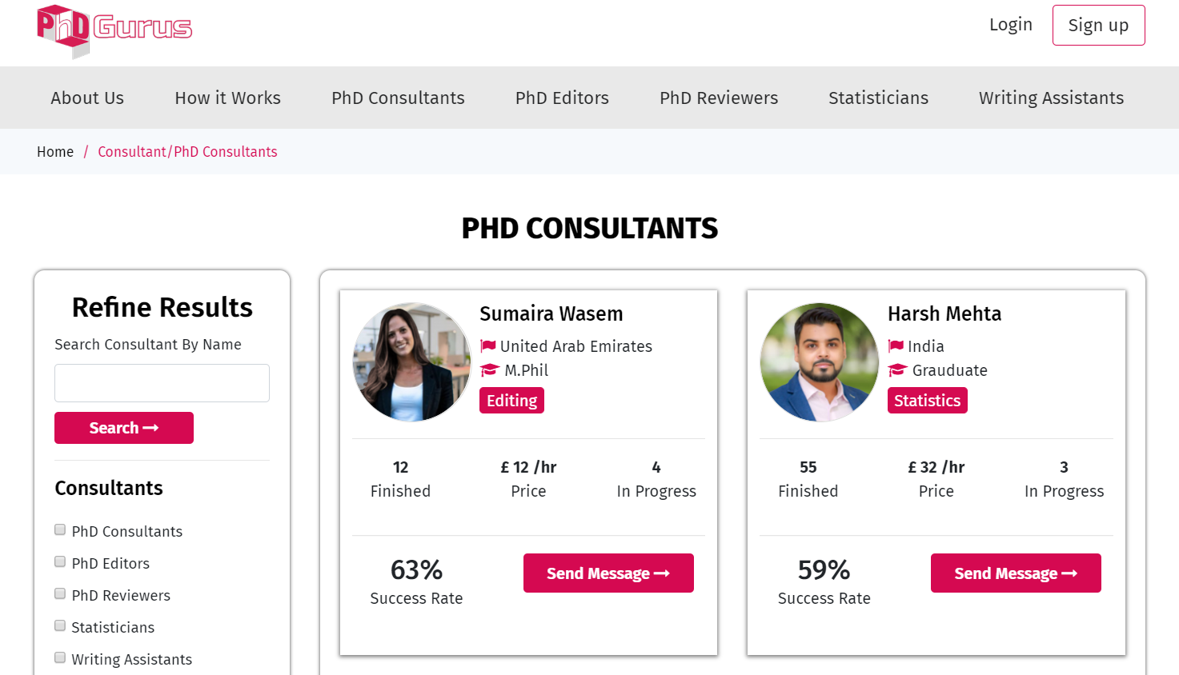Click the graduation cap icon next to M.Phil

490,370
